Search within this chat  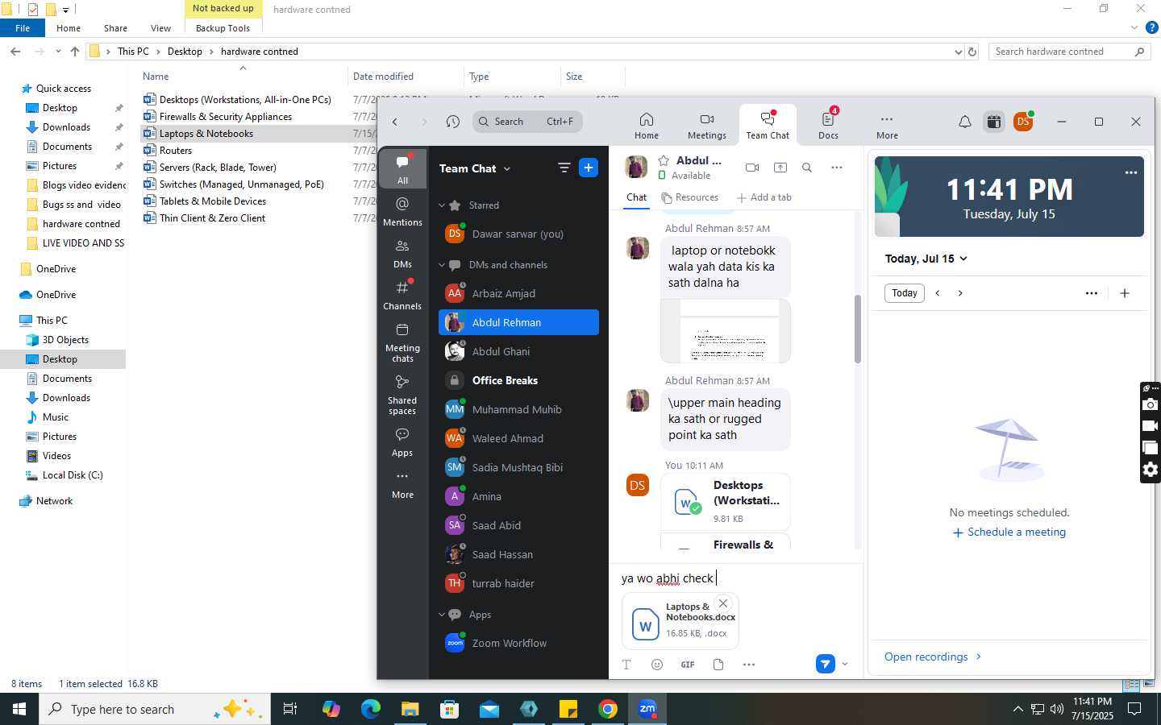[807, 168]
